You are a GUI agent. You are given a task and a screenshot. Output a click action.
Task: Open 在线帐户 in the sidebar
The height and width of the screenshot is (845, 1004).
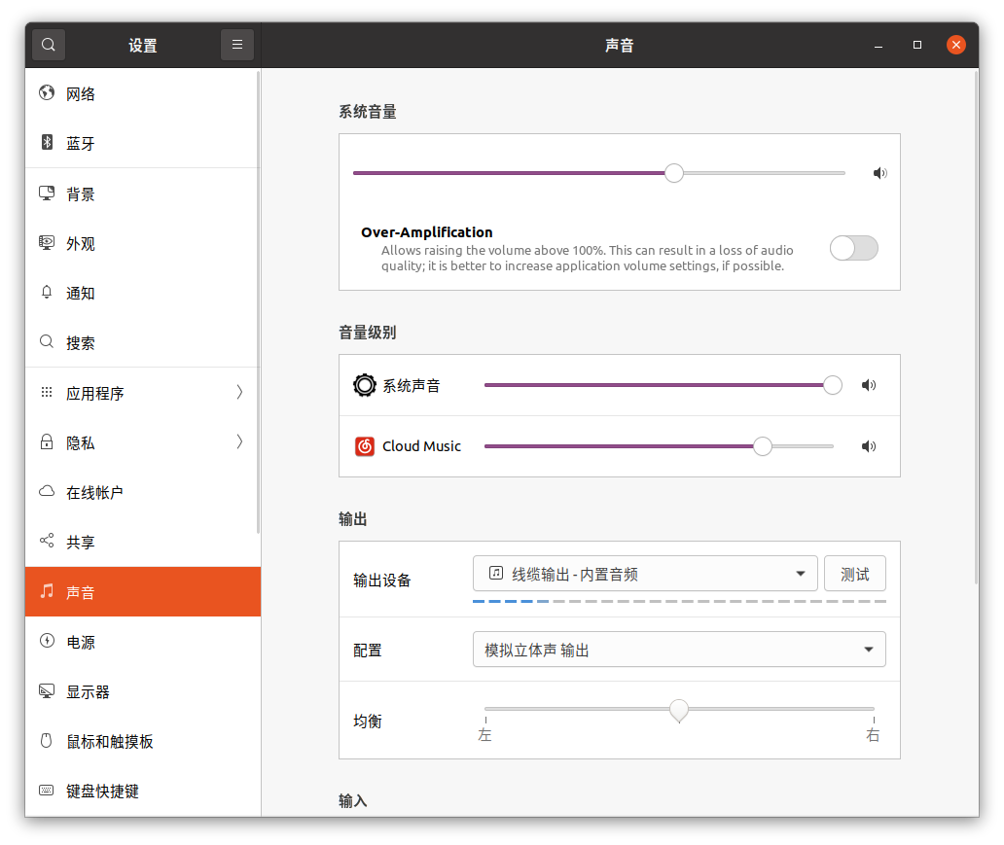[143, 492]
